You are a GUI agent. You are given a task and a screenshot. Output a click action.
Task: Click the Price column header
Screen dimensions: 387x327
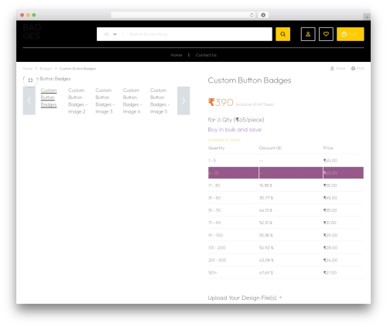pyautogui.click(x=328, y=148)
